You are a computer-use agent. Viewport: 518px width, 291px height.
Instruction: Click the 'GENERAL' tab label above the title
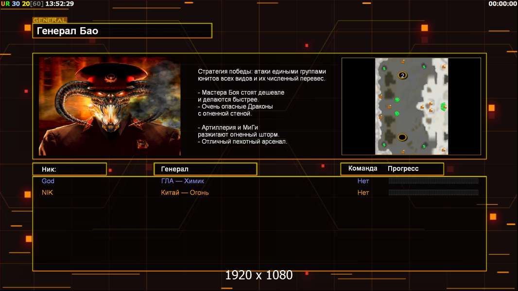[x=50, y=20]
